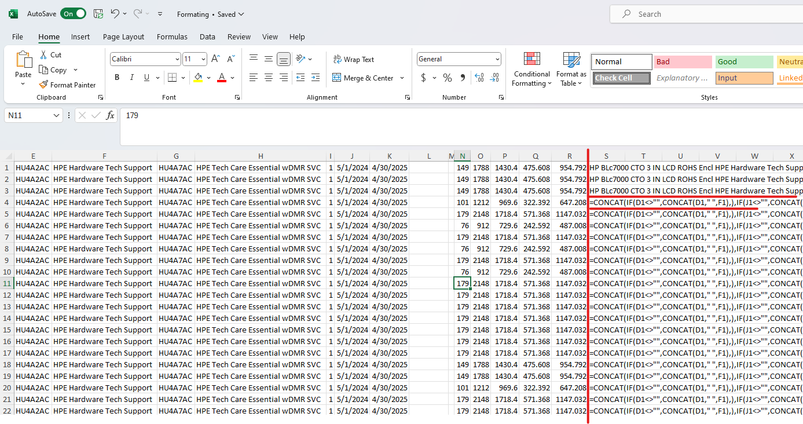Toggle AutoSave off
Viewport: 803px width, 424px height.
tap(73, 13)
